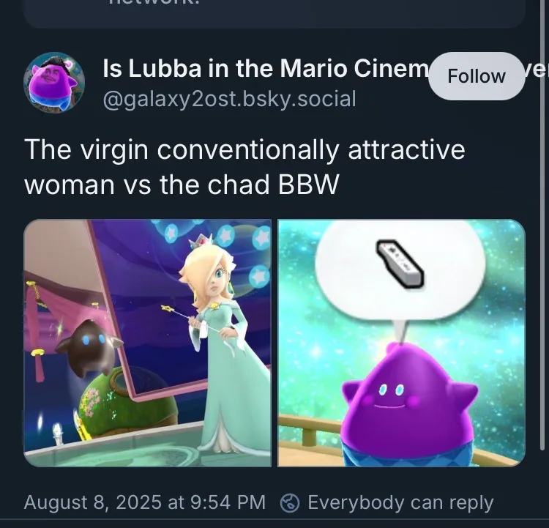The width and height of the screenshot is (549, 528).
Task: Follow the galaxy2ost account
Action: [477, 76]
